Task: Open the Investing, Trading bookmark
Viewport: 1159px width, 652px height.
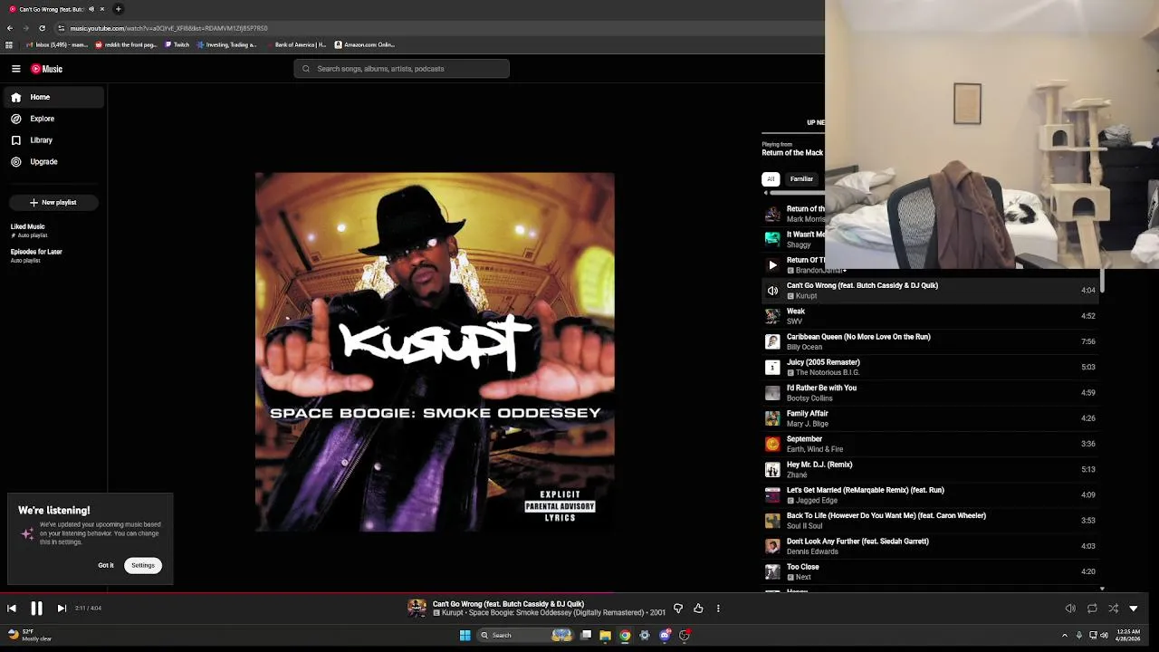Action: [x=227, y=44]
